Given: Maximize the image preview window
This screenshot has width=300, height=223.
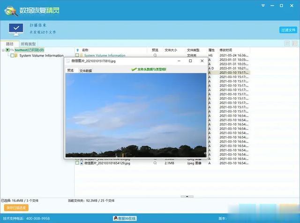Looking at the screenshot, I should [190, 61].
